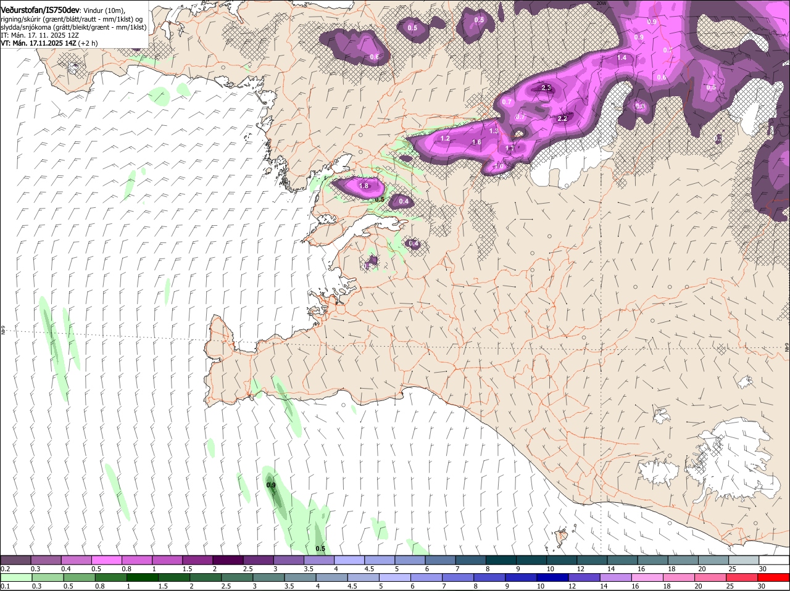Select the lavender 4 snow-scale swatch
The height and width of the screenshot is (591, 790).
351,560
